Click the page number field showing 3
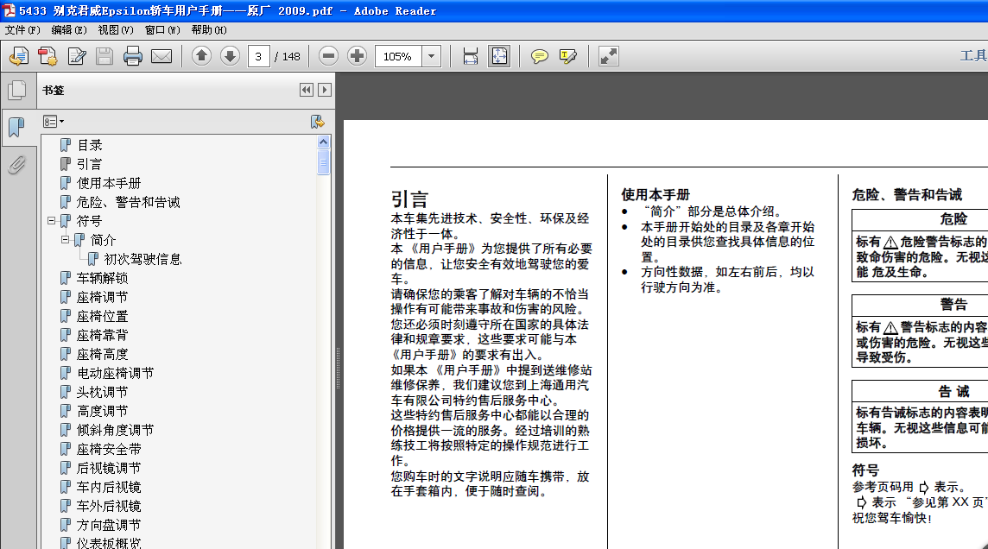 point(259,56)
